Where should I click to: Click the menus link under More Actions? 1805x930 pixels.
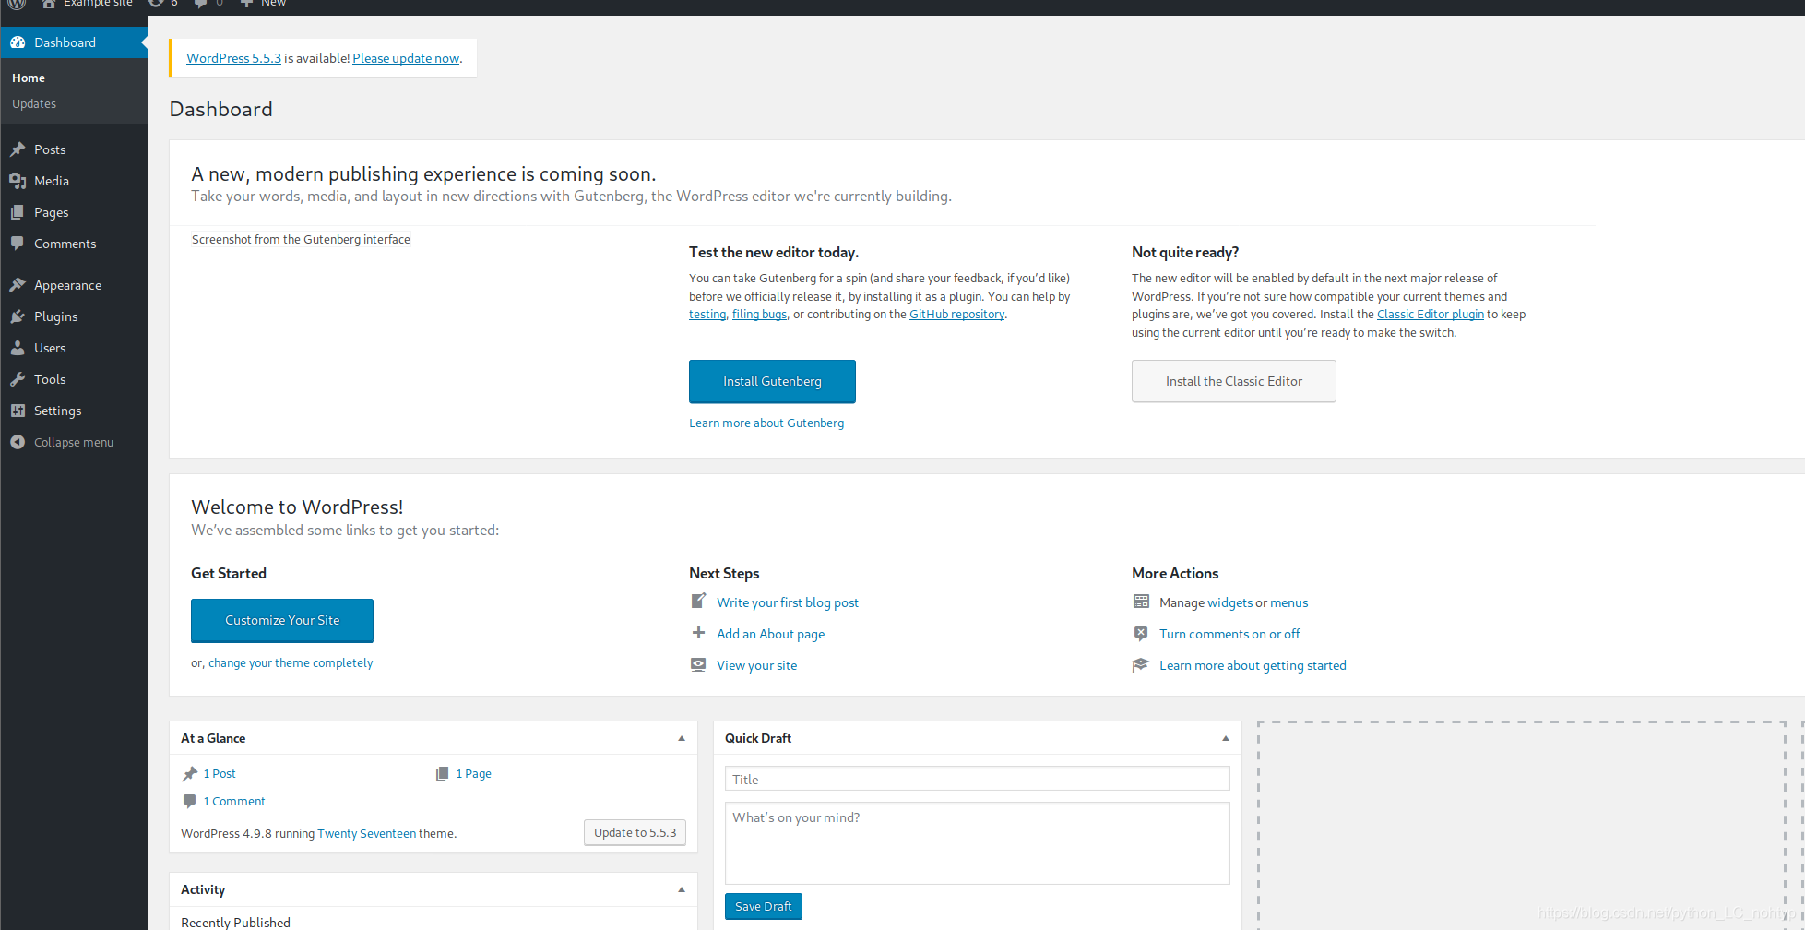pos(1288,602)
